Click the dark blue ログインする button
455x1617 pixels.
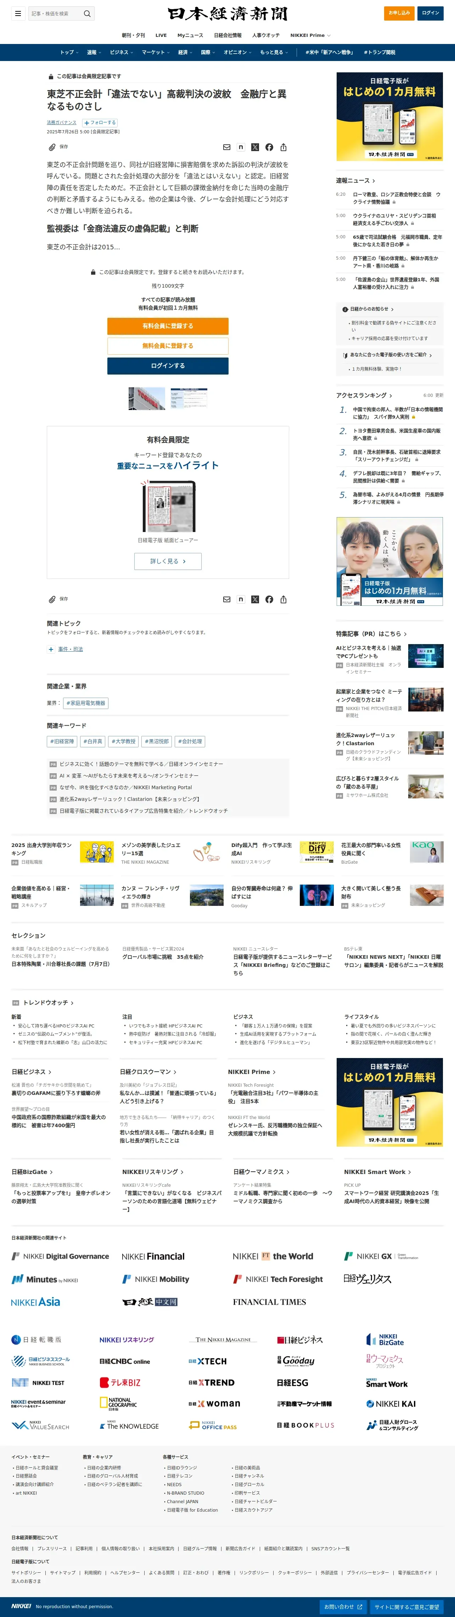[168, 366]
